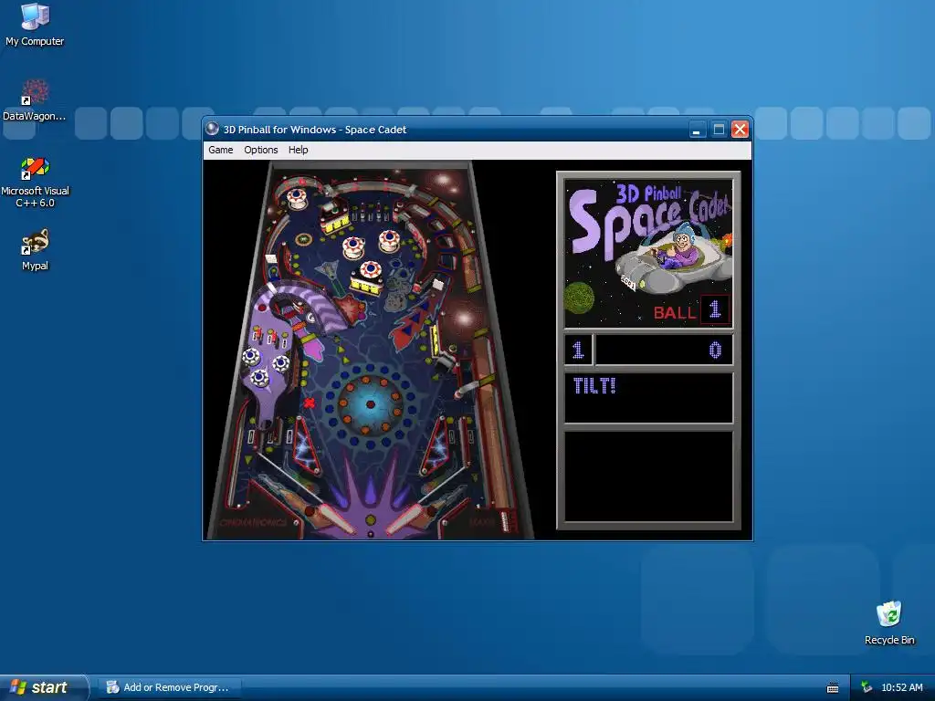
Task: Click the on-screen keyboard tray icon
Action: (833, 688)
